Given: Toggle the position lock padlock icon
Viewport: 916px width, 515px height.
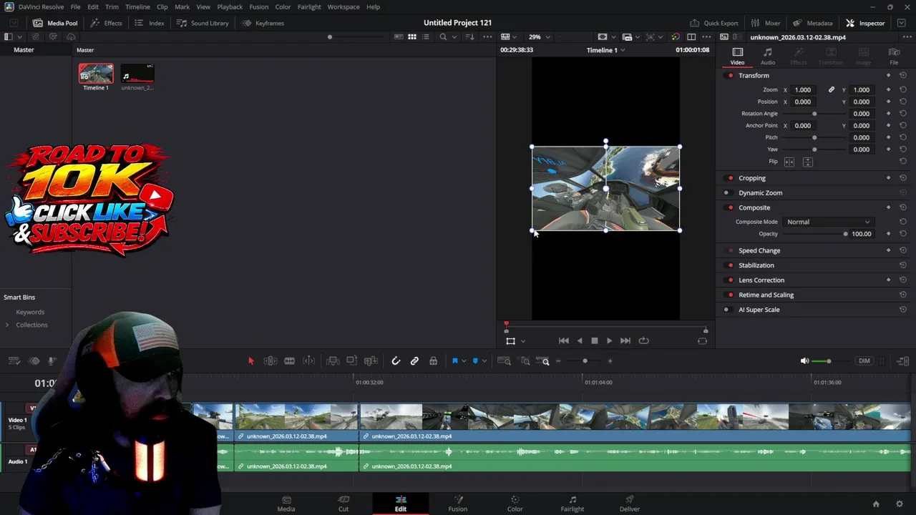Looking at the screenshot, I should coord(433,361).
